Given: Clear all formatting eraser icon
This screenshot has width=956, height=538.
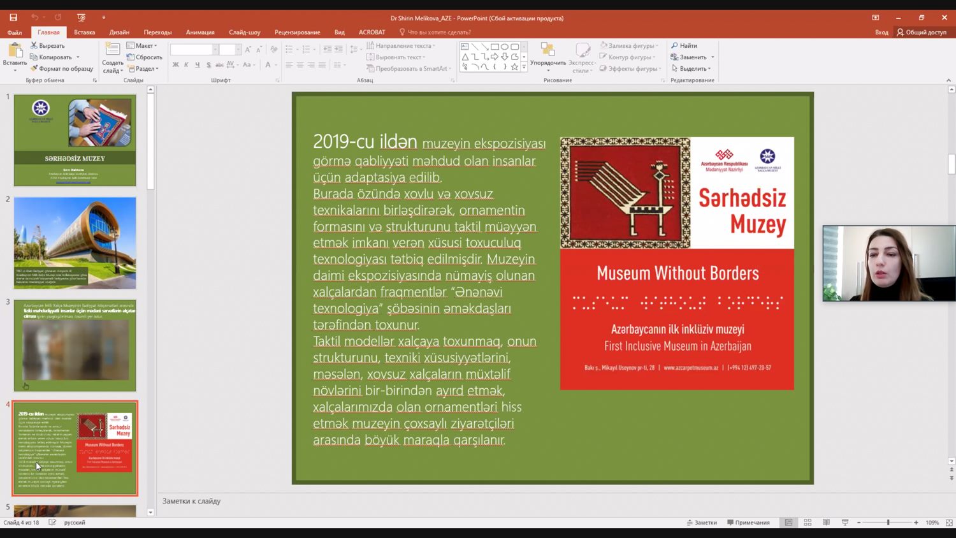Looking at the screenshot, I should (274, 50).
